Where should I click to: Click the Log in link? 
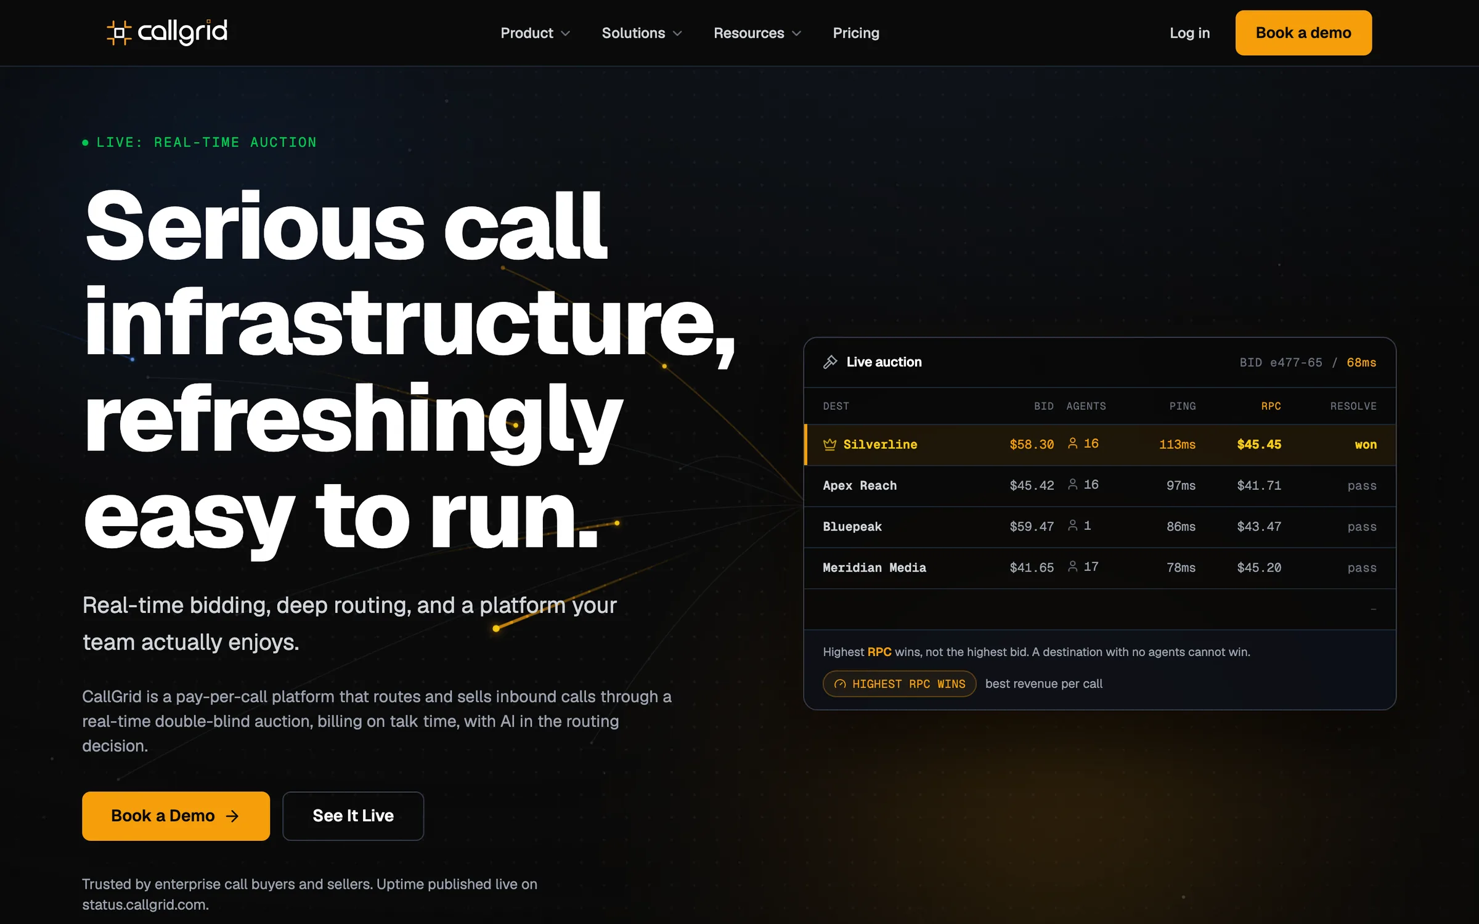(x=1189, y=33)
